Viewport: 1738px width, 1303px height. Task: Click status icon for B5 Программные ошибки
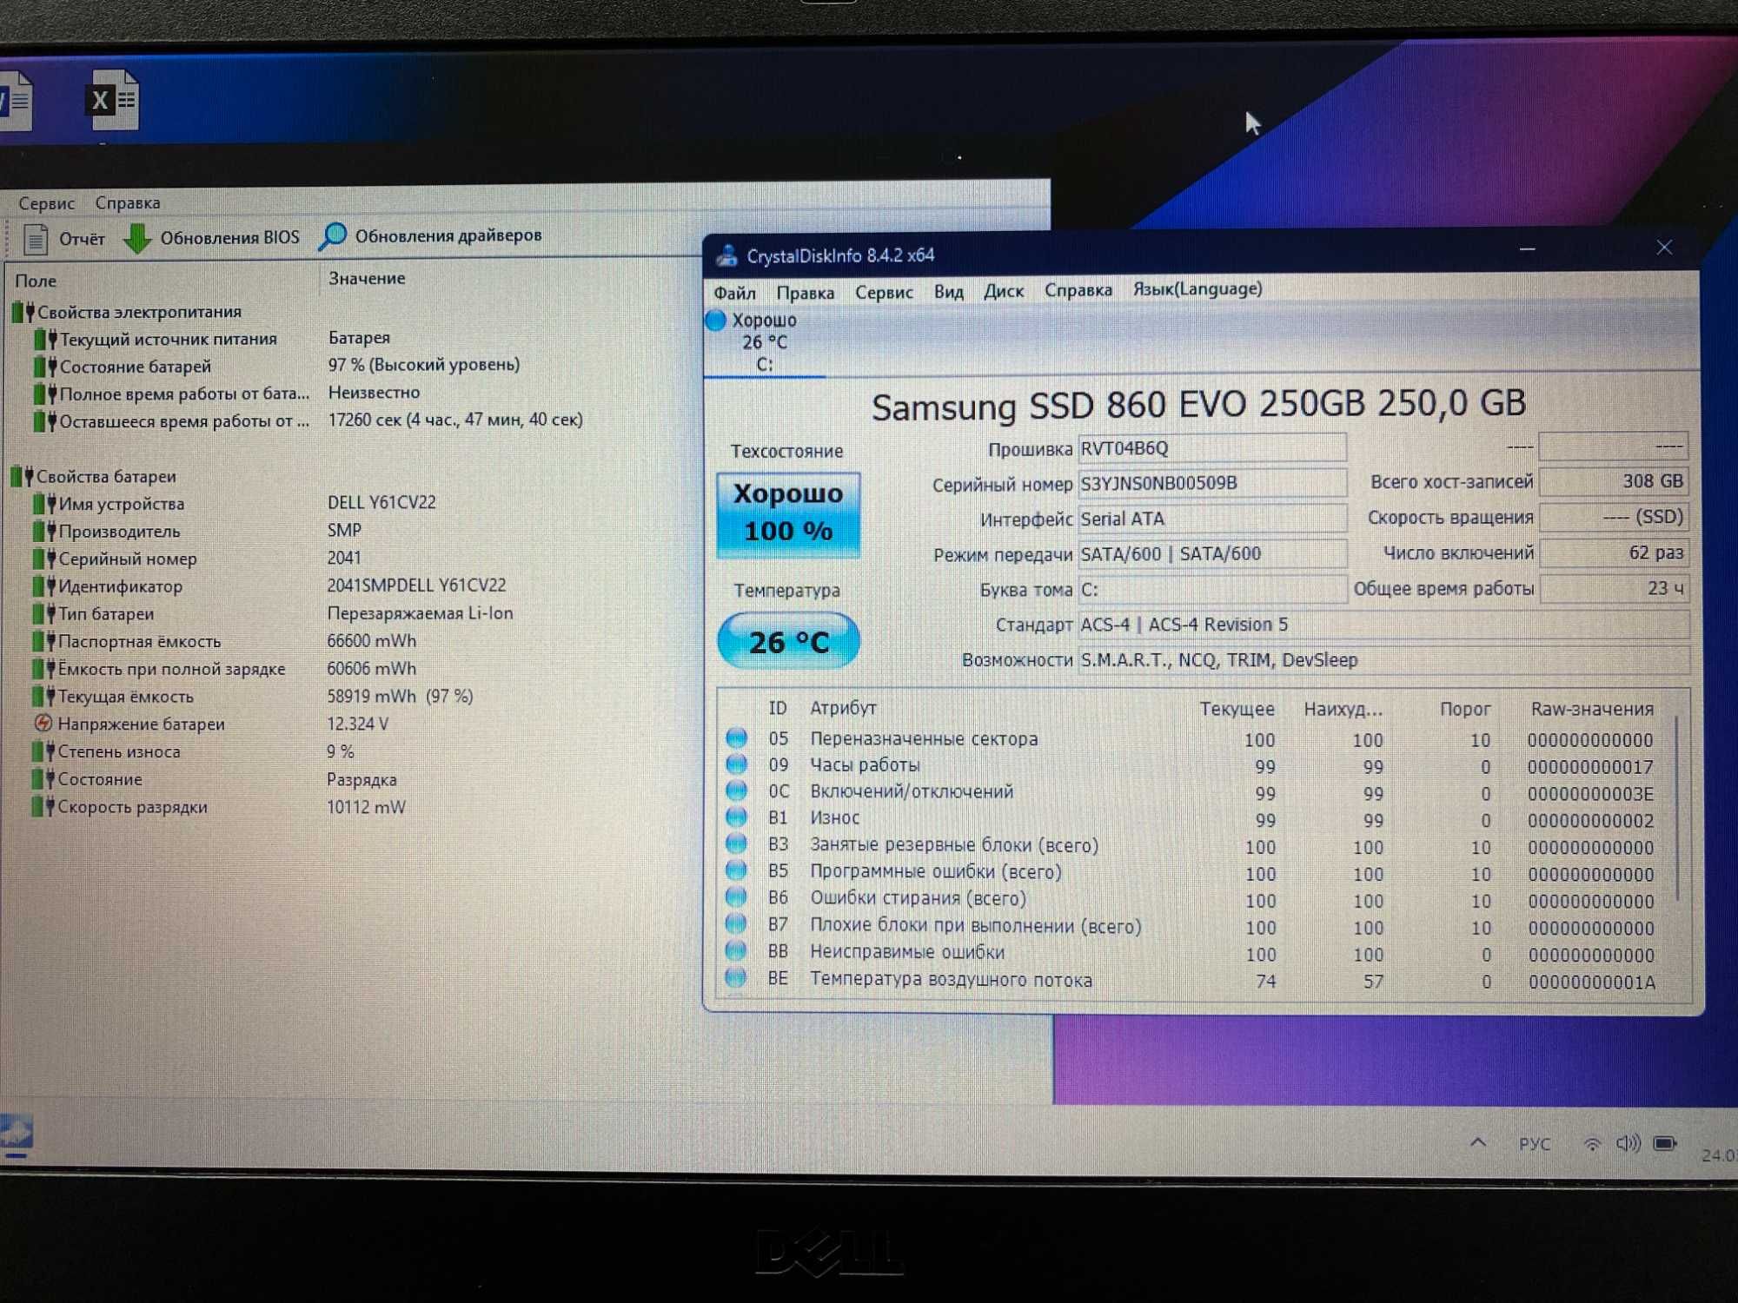coord(736,870)
